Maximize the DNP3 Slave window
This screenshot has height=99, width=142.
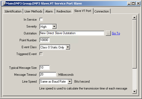(133, 3)
